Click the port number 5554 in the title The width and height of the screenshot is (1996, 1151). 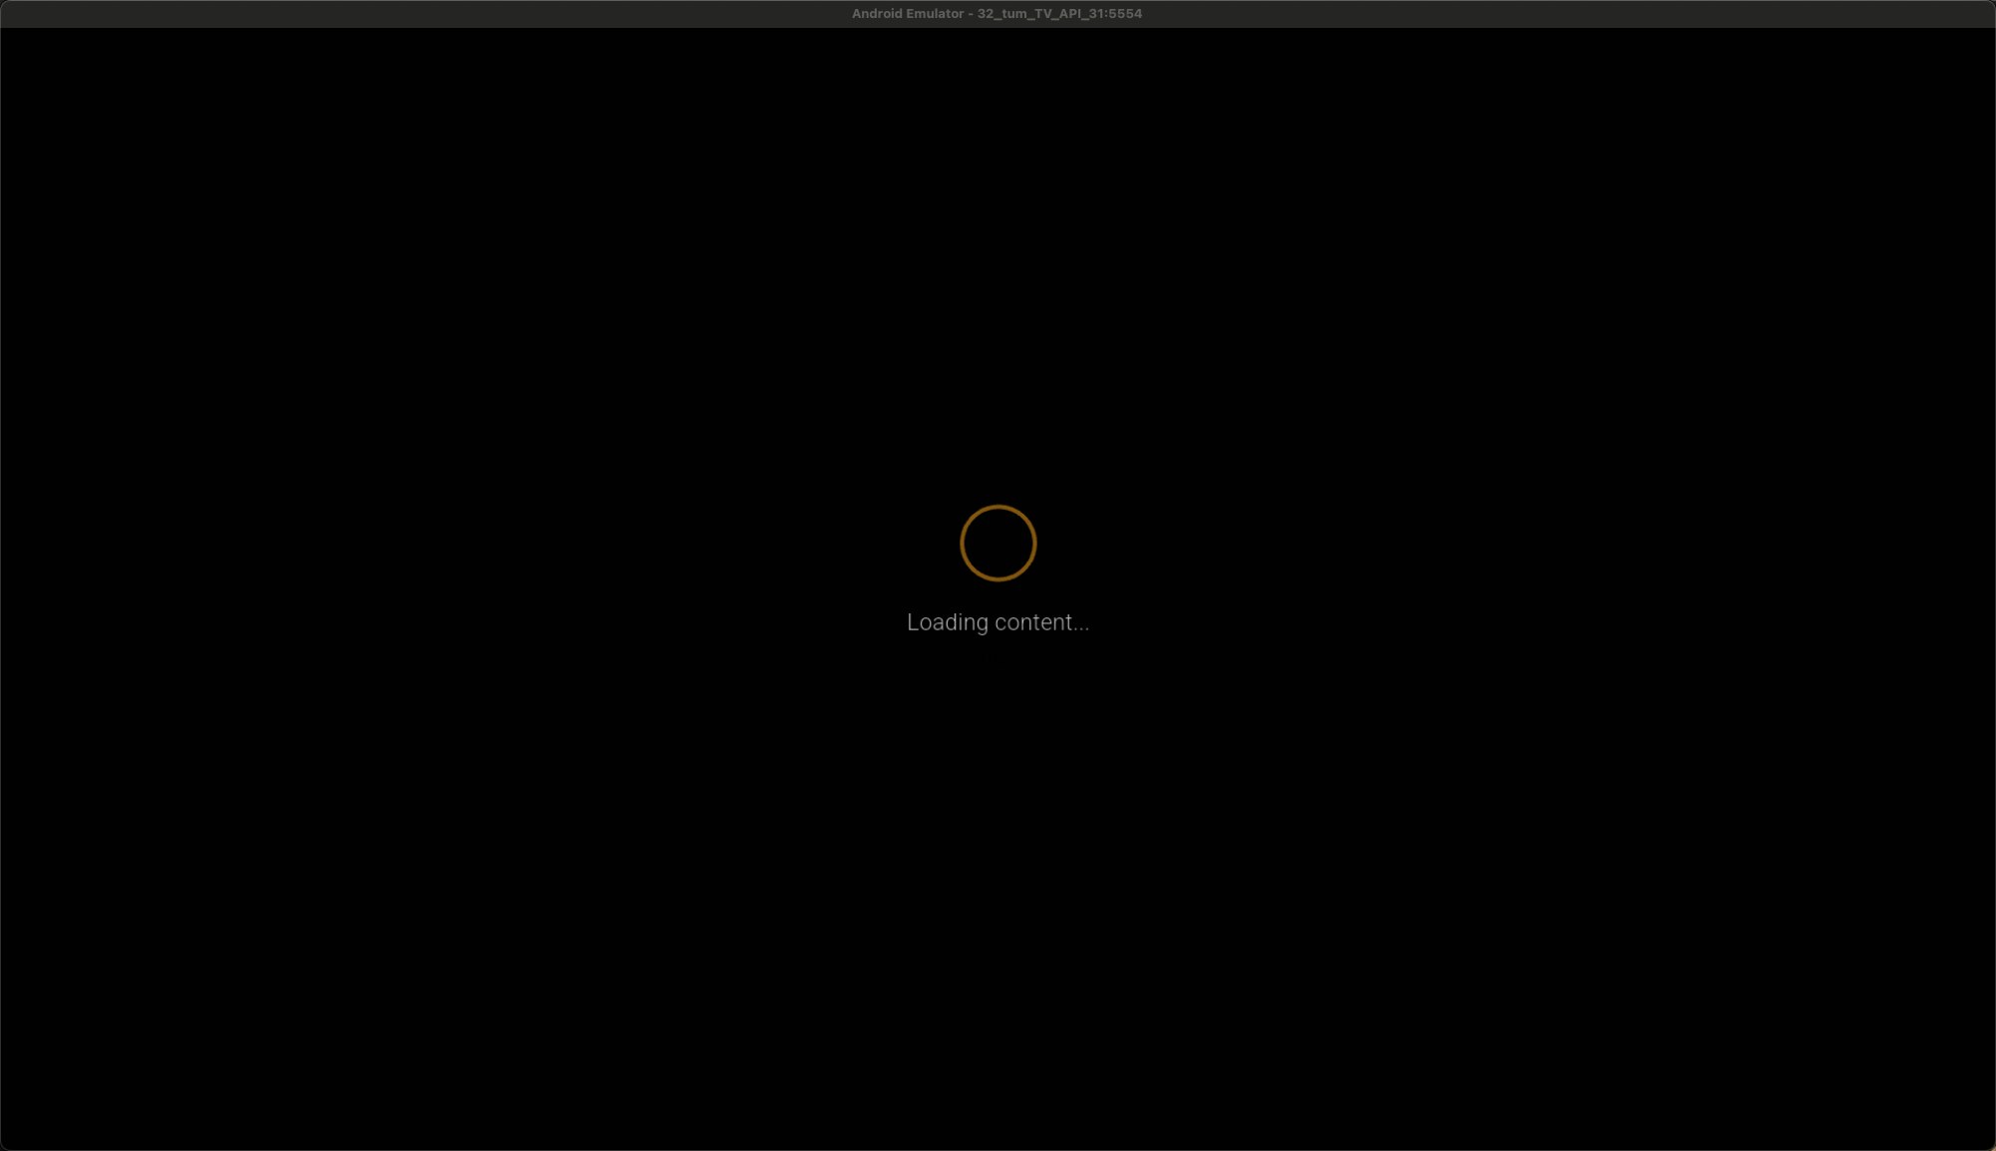click(x=1126, y=14)
